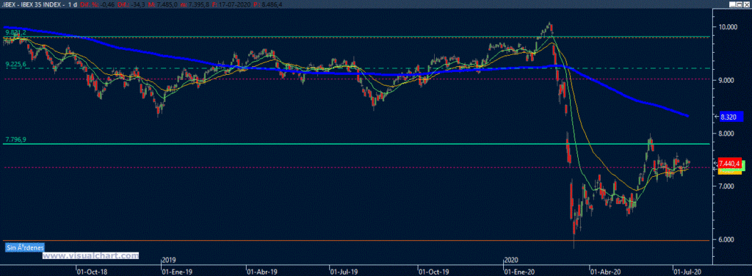Click the 'P: 8.486,4' header value
This screenshot has height=276, width=752.
point(267,4)
